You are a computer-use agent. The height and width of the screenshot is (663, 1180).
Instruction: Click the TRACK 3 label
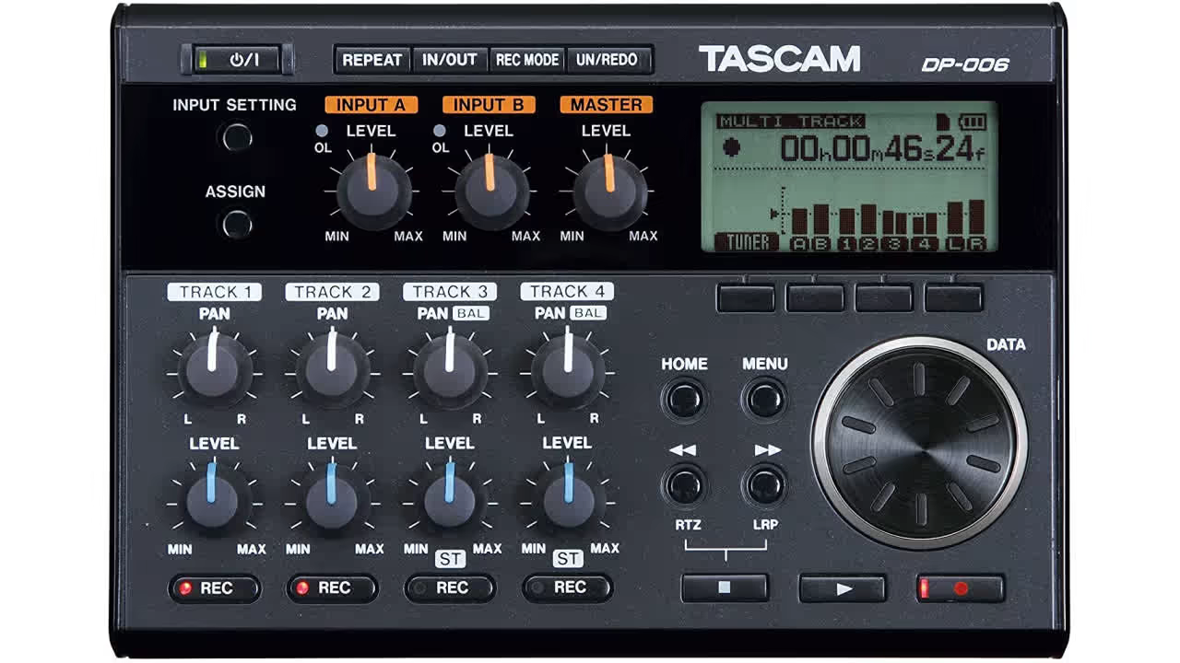(450, 292)
